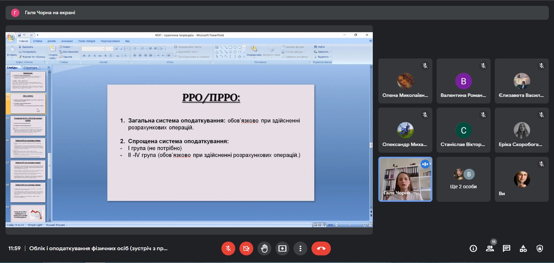Select Галя Чорна video tile
Image resolution: width=554 pixels, height=263 pixels.
(405, 179)
